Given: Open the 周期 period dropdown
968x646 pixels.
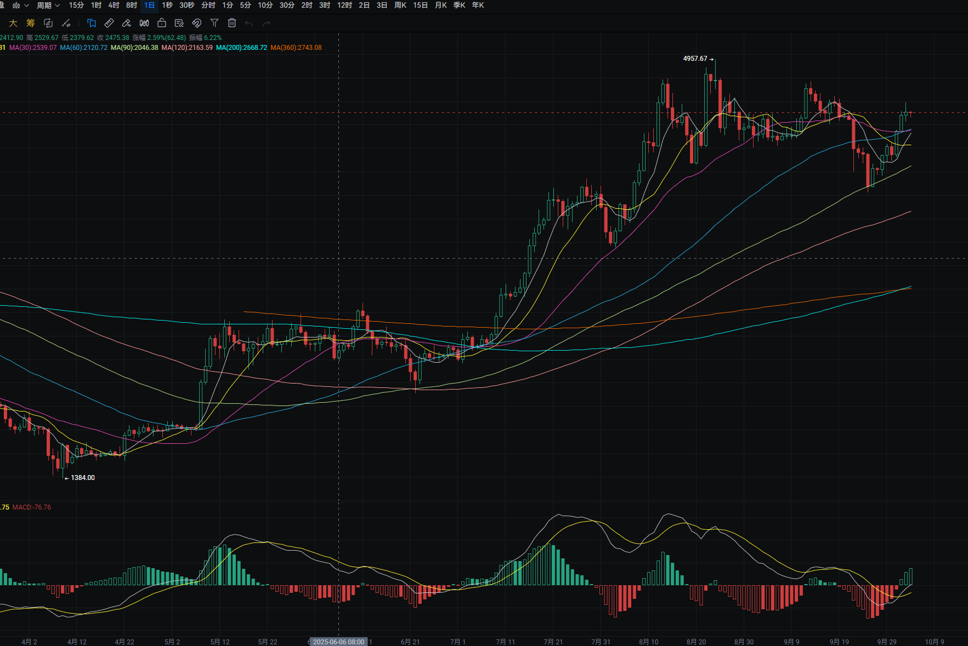Looking at the screenshot, I should click(x=48, y=5).
